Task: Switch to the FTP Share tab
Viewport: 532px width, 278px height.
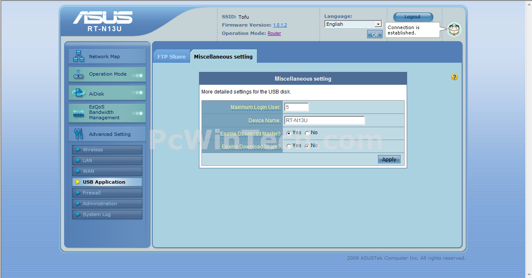Action: (x=172, y=57)
